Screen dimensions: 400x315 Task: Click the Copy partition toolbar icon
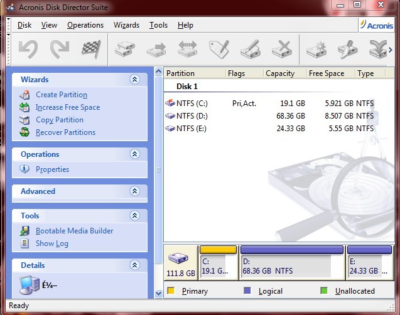click(125, 49)
